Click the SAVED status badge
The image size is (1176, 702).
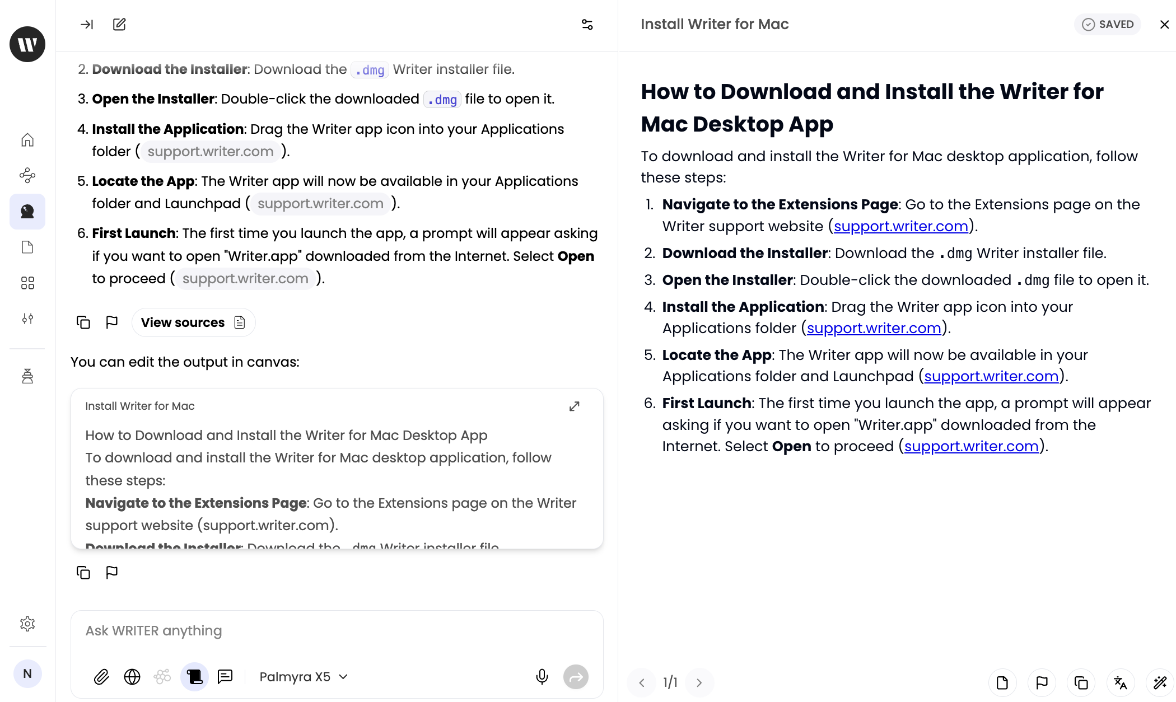point(1107,24)
